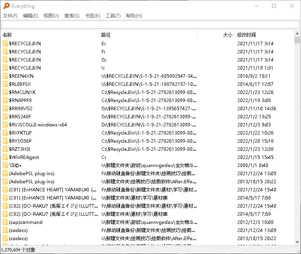Click the date 2014/5/17 7:59
This screenshot has width=301, height=254.
[254, 214]
